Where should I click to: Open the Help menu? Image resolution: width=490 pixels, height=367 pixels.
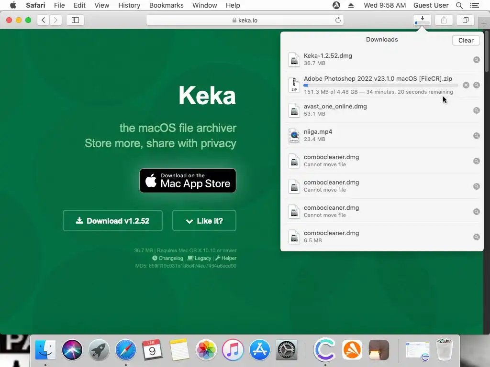pyautogui.click(x=233, y=5)
